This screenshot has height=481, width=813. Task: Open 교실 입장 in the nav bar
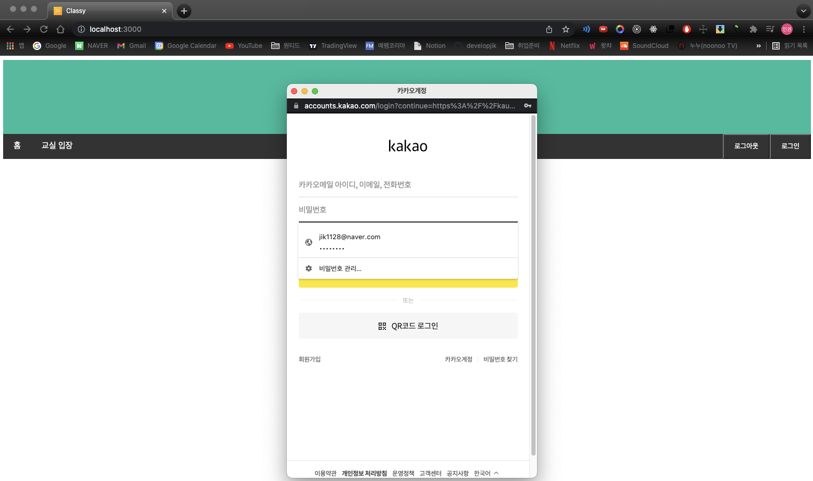pos(57,145)
